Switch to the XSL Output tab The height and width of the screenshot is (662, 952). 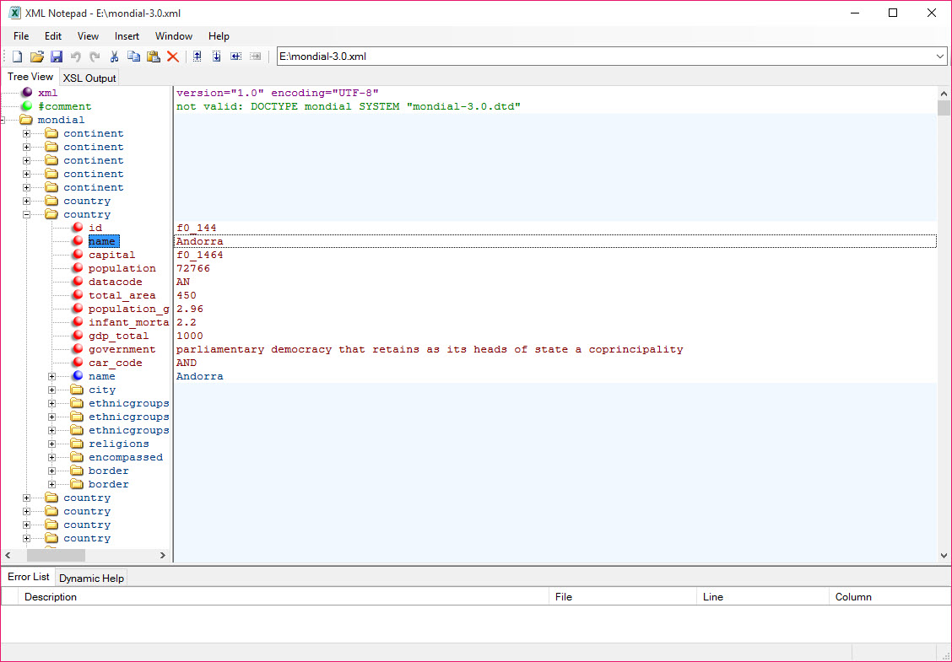click(89, 78)
